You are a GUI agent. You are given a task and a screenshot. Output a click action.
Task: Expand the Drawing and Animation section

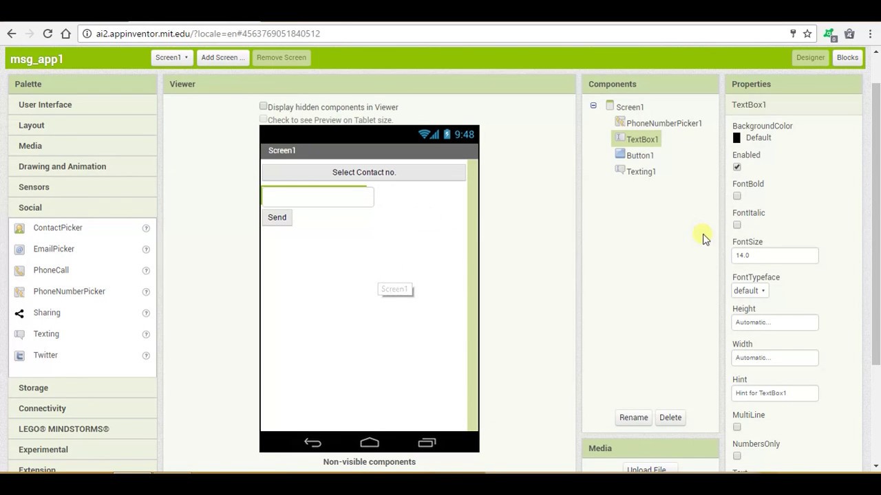tap(83, 166)
